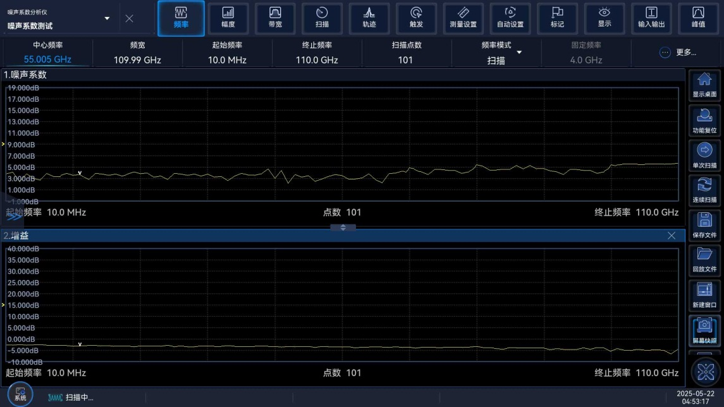Image resolution: width=724 pixels, height=407 pixels.
Task: Start 连续扫描 continuous sweep
Action: tap(704, 190)
